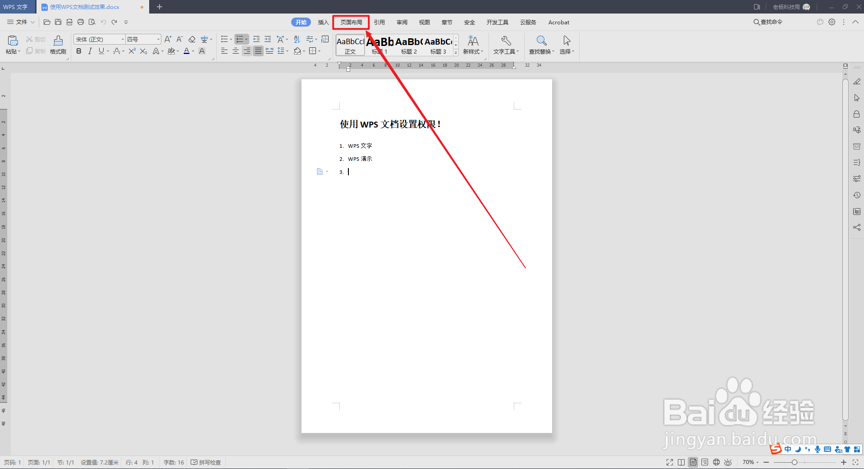Click the zoom in plus button
This screenshot has width=864, height=469.
click(x=844, y=462)
